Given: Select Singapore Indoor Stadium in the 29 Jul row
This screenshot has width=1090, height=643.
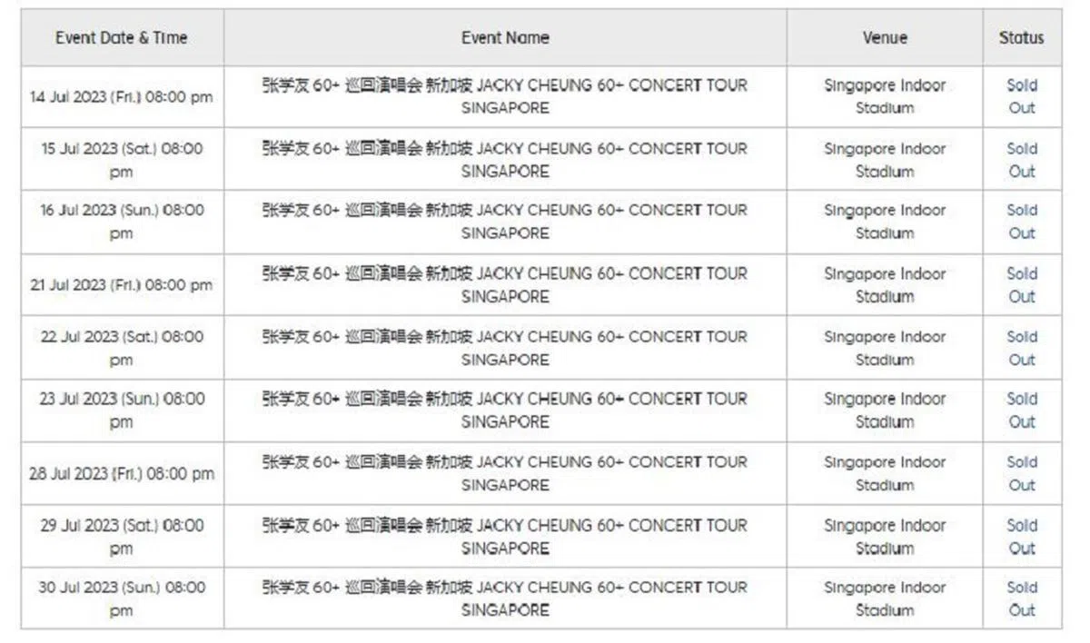Looking at the screenshot, I should pos(885,537).
